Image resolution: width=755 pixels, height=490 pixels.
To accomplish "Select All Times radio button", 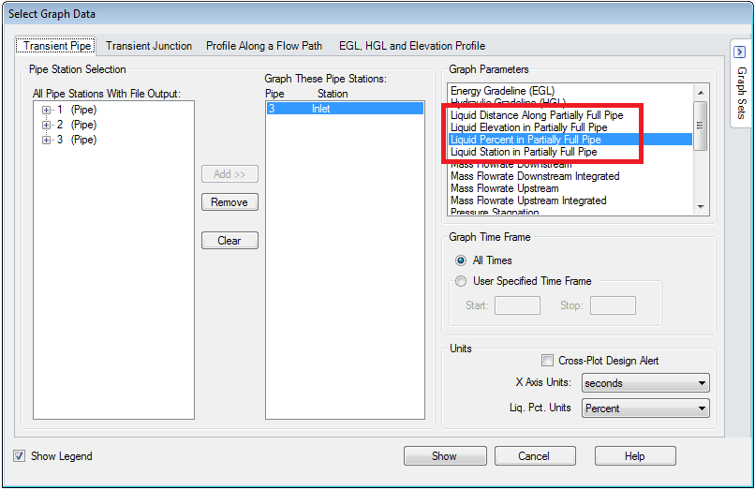I will click(461, 260).
